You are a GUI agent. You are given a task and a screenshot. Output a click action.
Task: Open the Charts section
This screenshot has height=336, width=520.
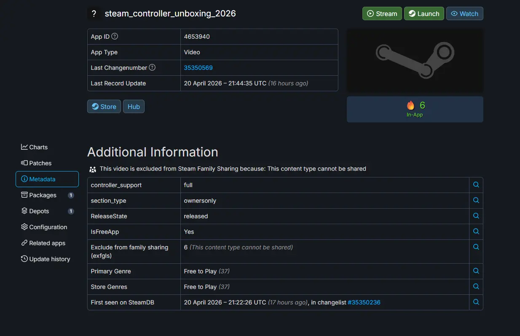click(35, 147)
